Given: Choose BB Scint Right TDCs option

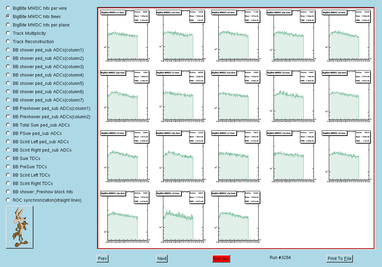Looking at the screenshot, I should click(8, 183).
